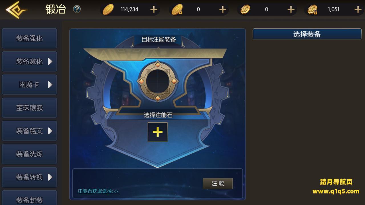Viewport: 365px width, 205px height.
Task: Tap the gold coin icon showing 114,234
Action: point(108,9)
